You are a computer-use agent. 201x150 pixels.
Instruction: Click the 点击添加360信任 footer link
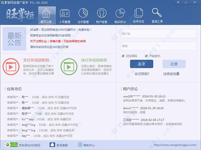click(x=29, y=145)
